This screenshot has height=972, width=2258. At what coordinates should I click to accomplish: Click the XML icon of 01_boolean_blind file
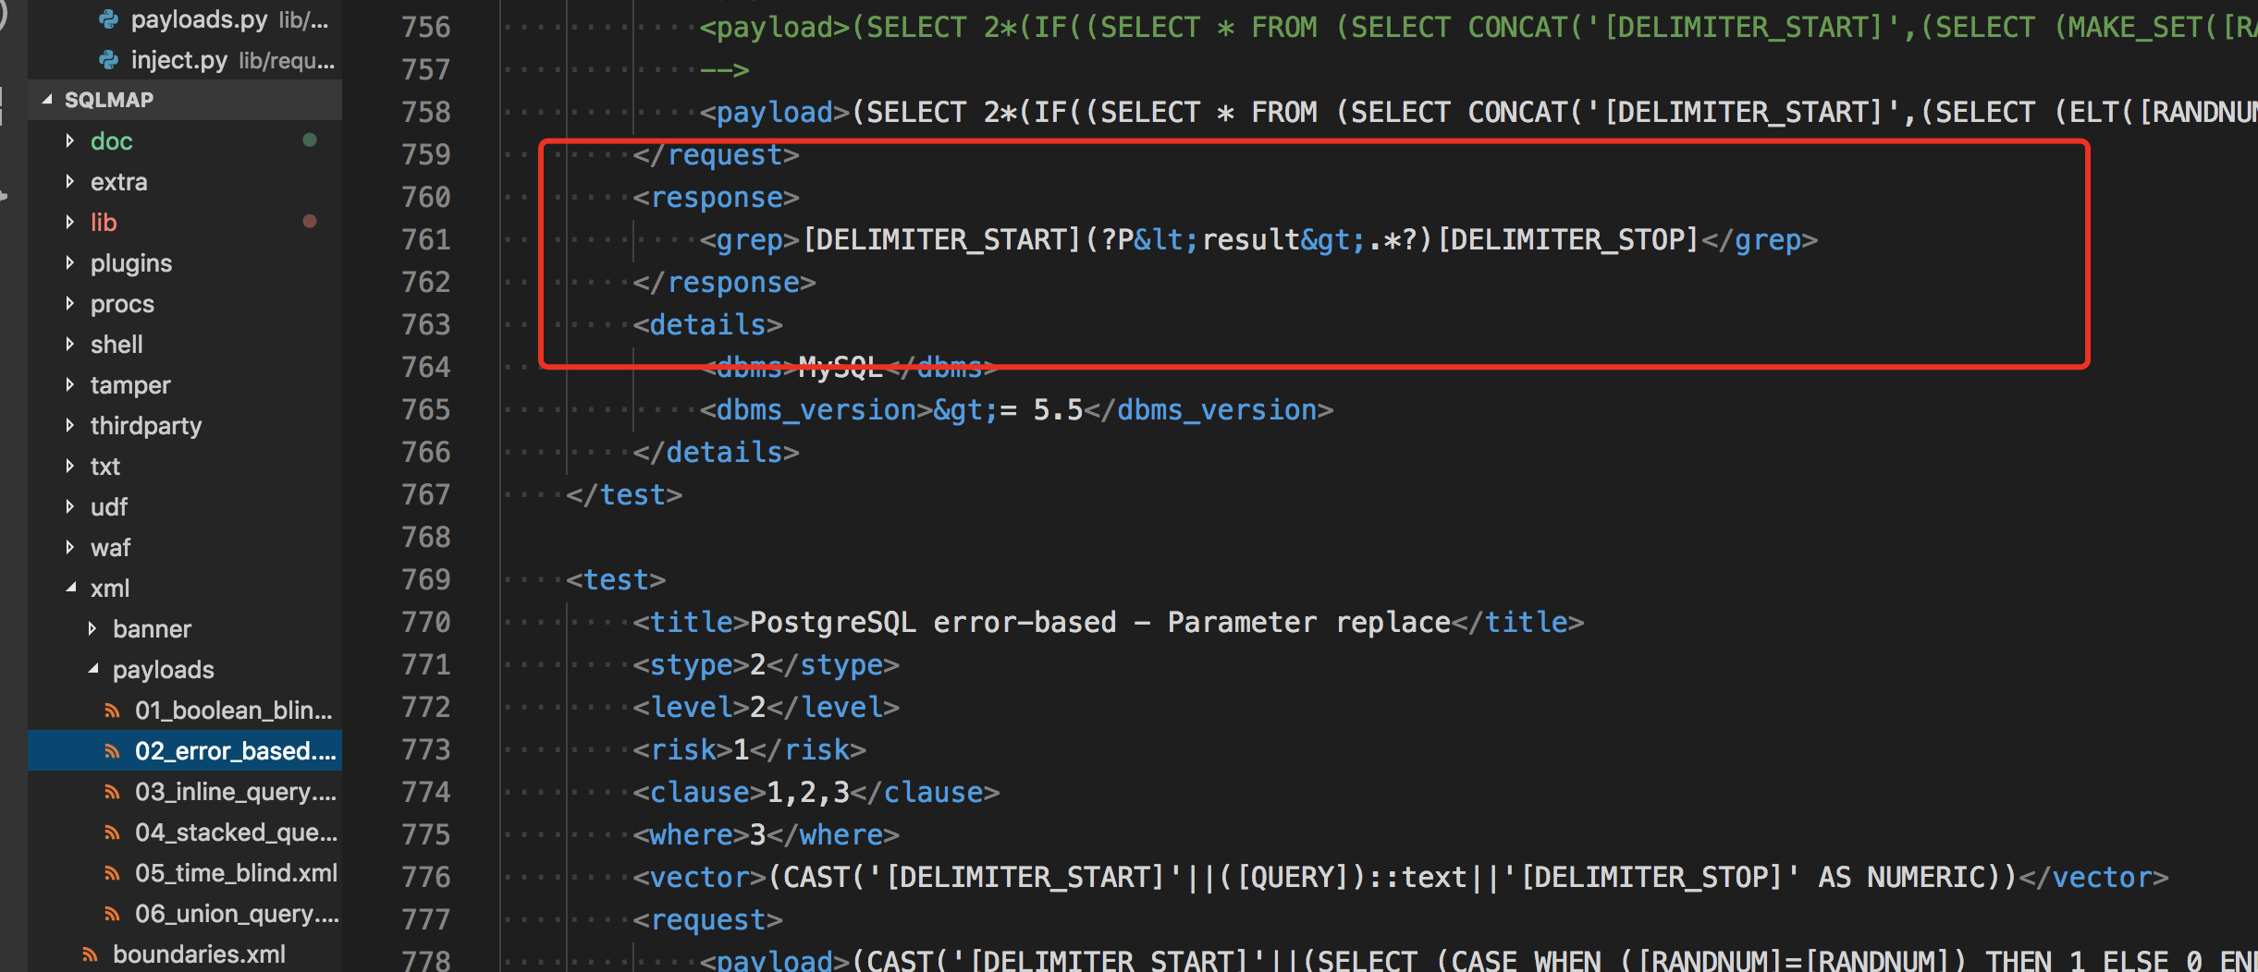[x=112, y=711]
